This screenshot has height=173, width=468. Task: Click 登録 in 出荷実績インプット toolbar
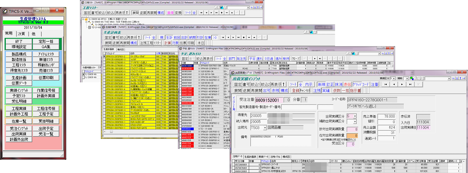tap(295, 91)
